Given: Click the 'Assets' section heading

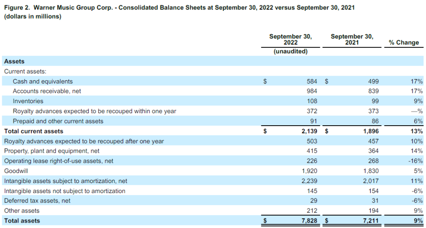Looking at the screenshot, I should pos(14,62).
